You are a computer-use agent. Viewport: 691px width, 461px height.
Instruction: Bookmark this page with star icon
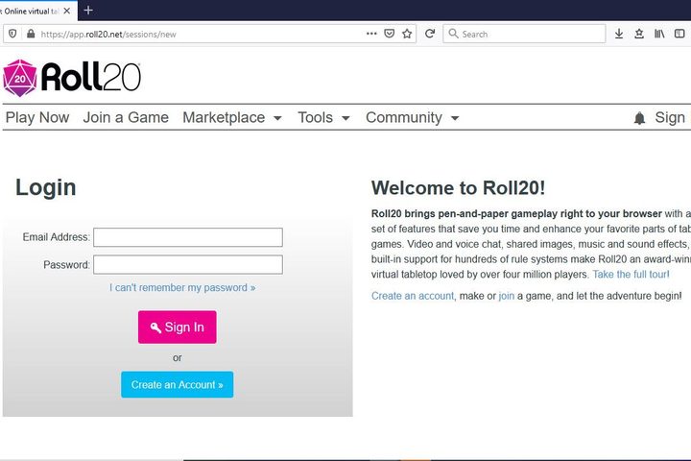point(407,34)
